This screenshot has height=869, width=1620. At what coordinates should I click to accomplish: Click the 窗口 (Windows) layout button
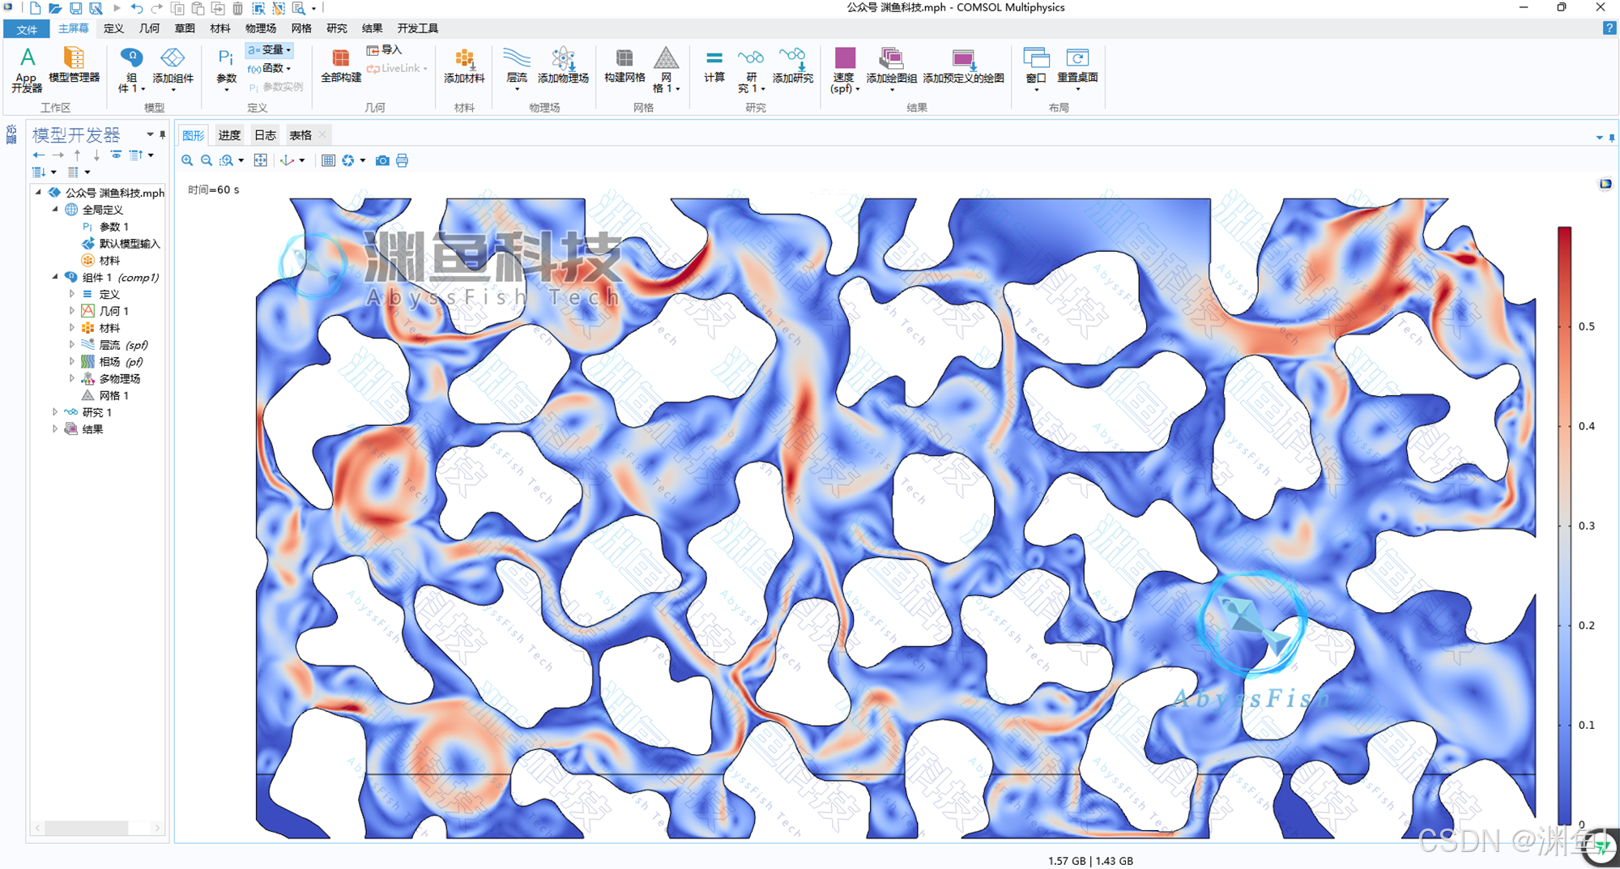(x=1036, y=70)
